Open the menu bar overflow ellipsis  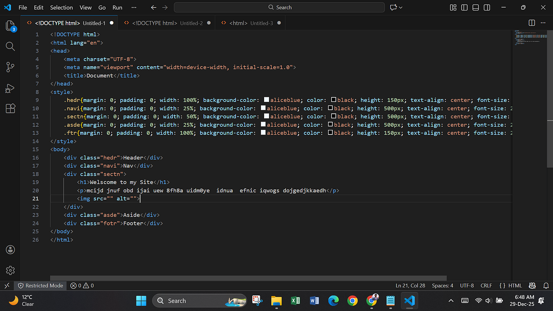tap(134, 7)
